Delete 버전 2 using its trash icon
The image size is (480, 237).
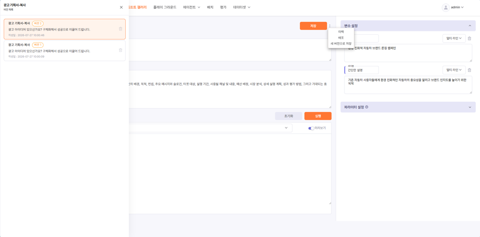(x=120, y=29)
